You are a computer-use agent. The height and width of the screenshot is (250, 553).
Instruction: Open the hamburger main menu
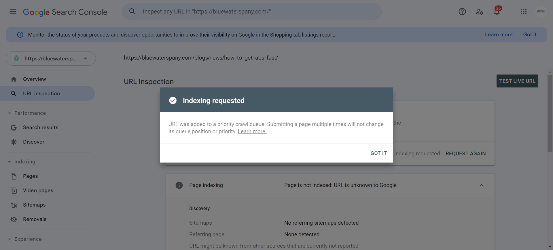pyautogui.click(x=13, y=12)
